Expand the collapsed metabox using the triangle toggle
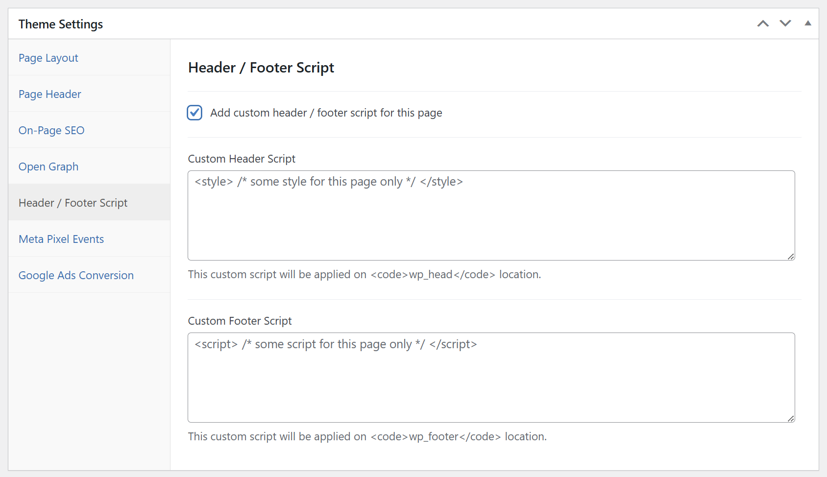The width and height of the screenshot is (827, 477). (x=807, y=23)
